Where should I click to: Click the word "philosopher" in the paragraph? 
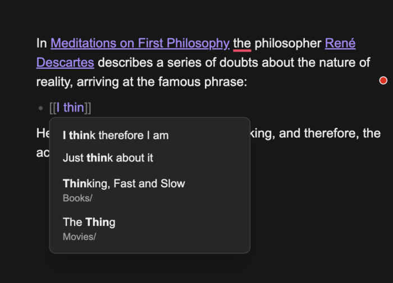[287, 43]
